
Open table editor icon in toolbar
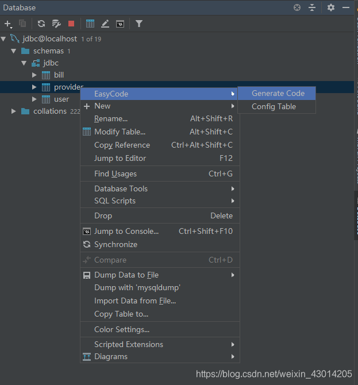(x=90, y=24)
